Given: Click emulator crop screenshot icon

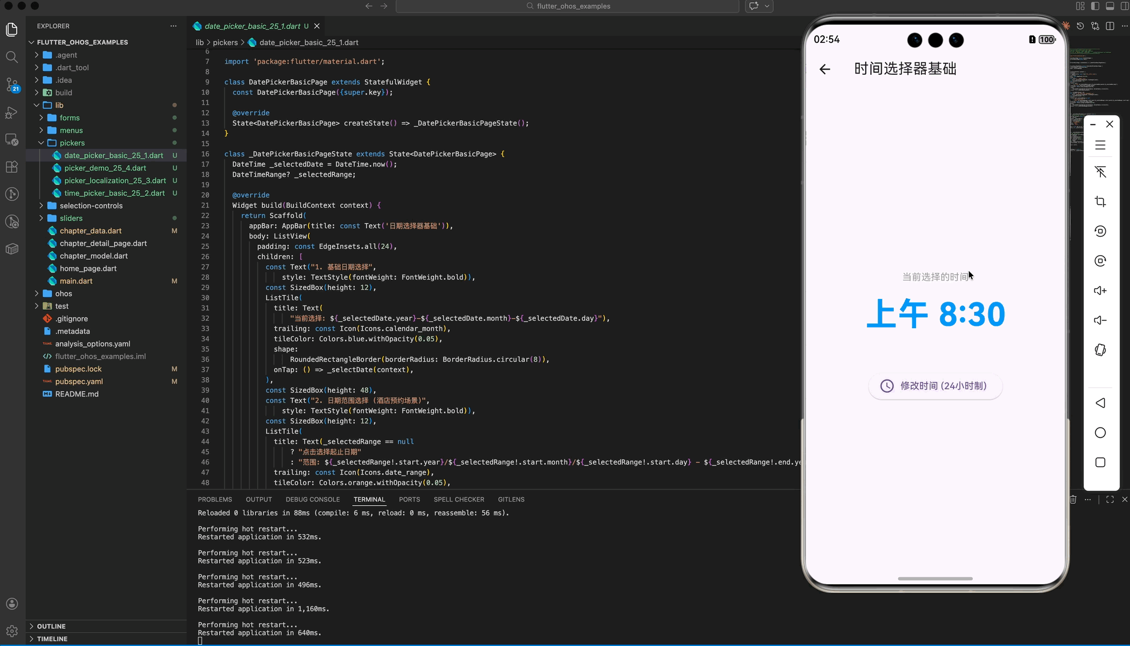Looking at the screenshot, I should click(1100, 201).
